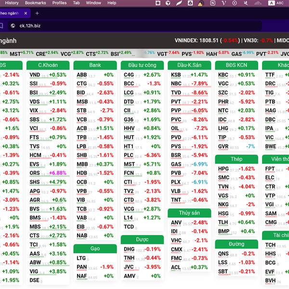Click the muted speaker menu bar icon
Screen dimensions: 289x289
(x=246, y=3)
